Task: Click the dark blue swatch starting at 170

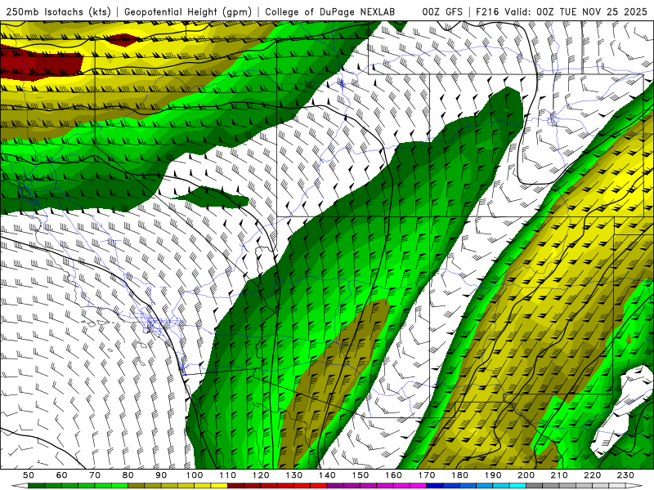Action: pyautogui.click(x=435, y=486)
